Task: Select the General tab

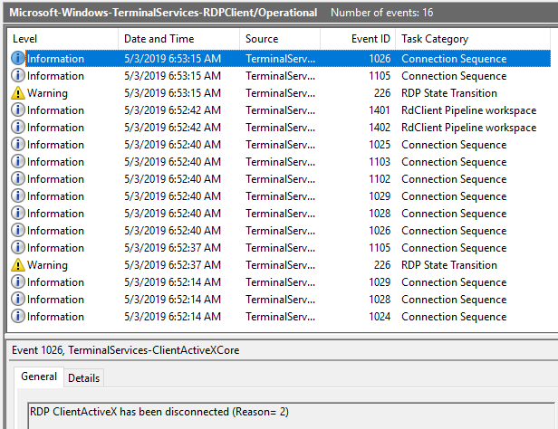Action: pos(39,377)
